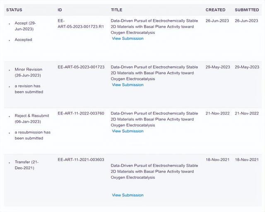265x212 pixels.
Task: Click the ID column header
Action: click(60, 10)
